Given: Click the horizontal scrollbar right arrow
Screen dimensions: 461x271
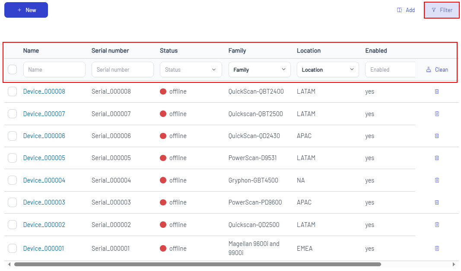Looking at the screenshot, I should click(454, 264).
